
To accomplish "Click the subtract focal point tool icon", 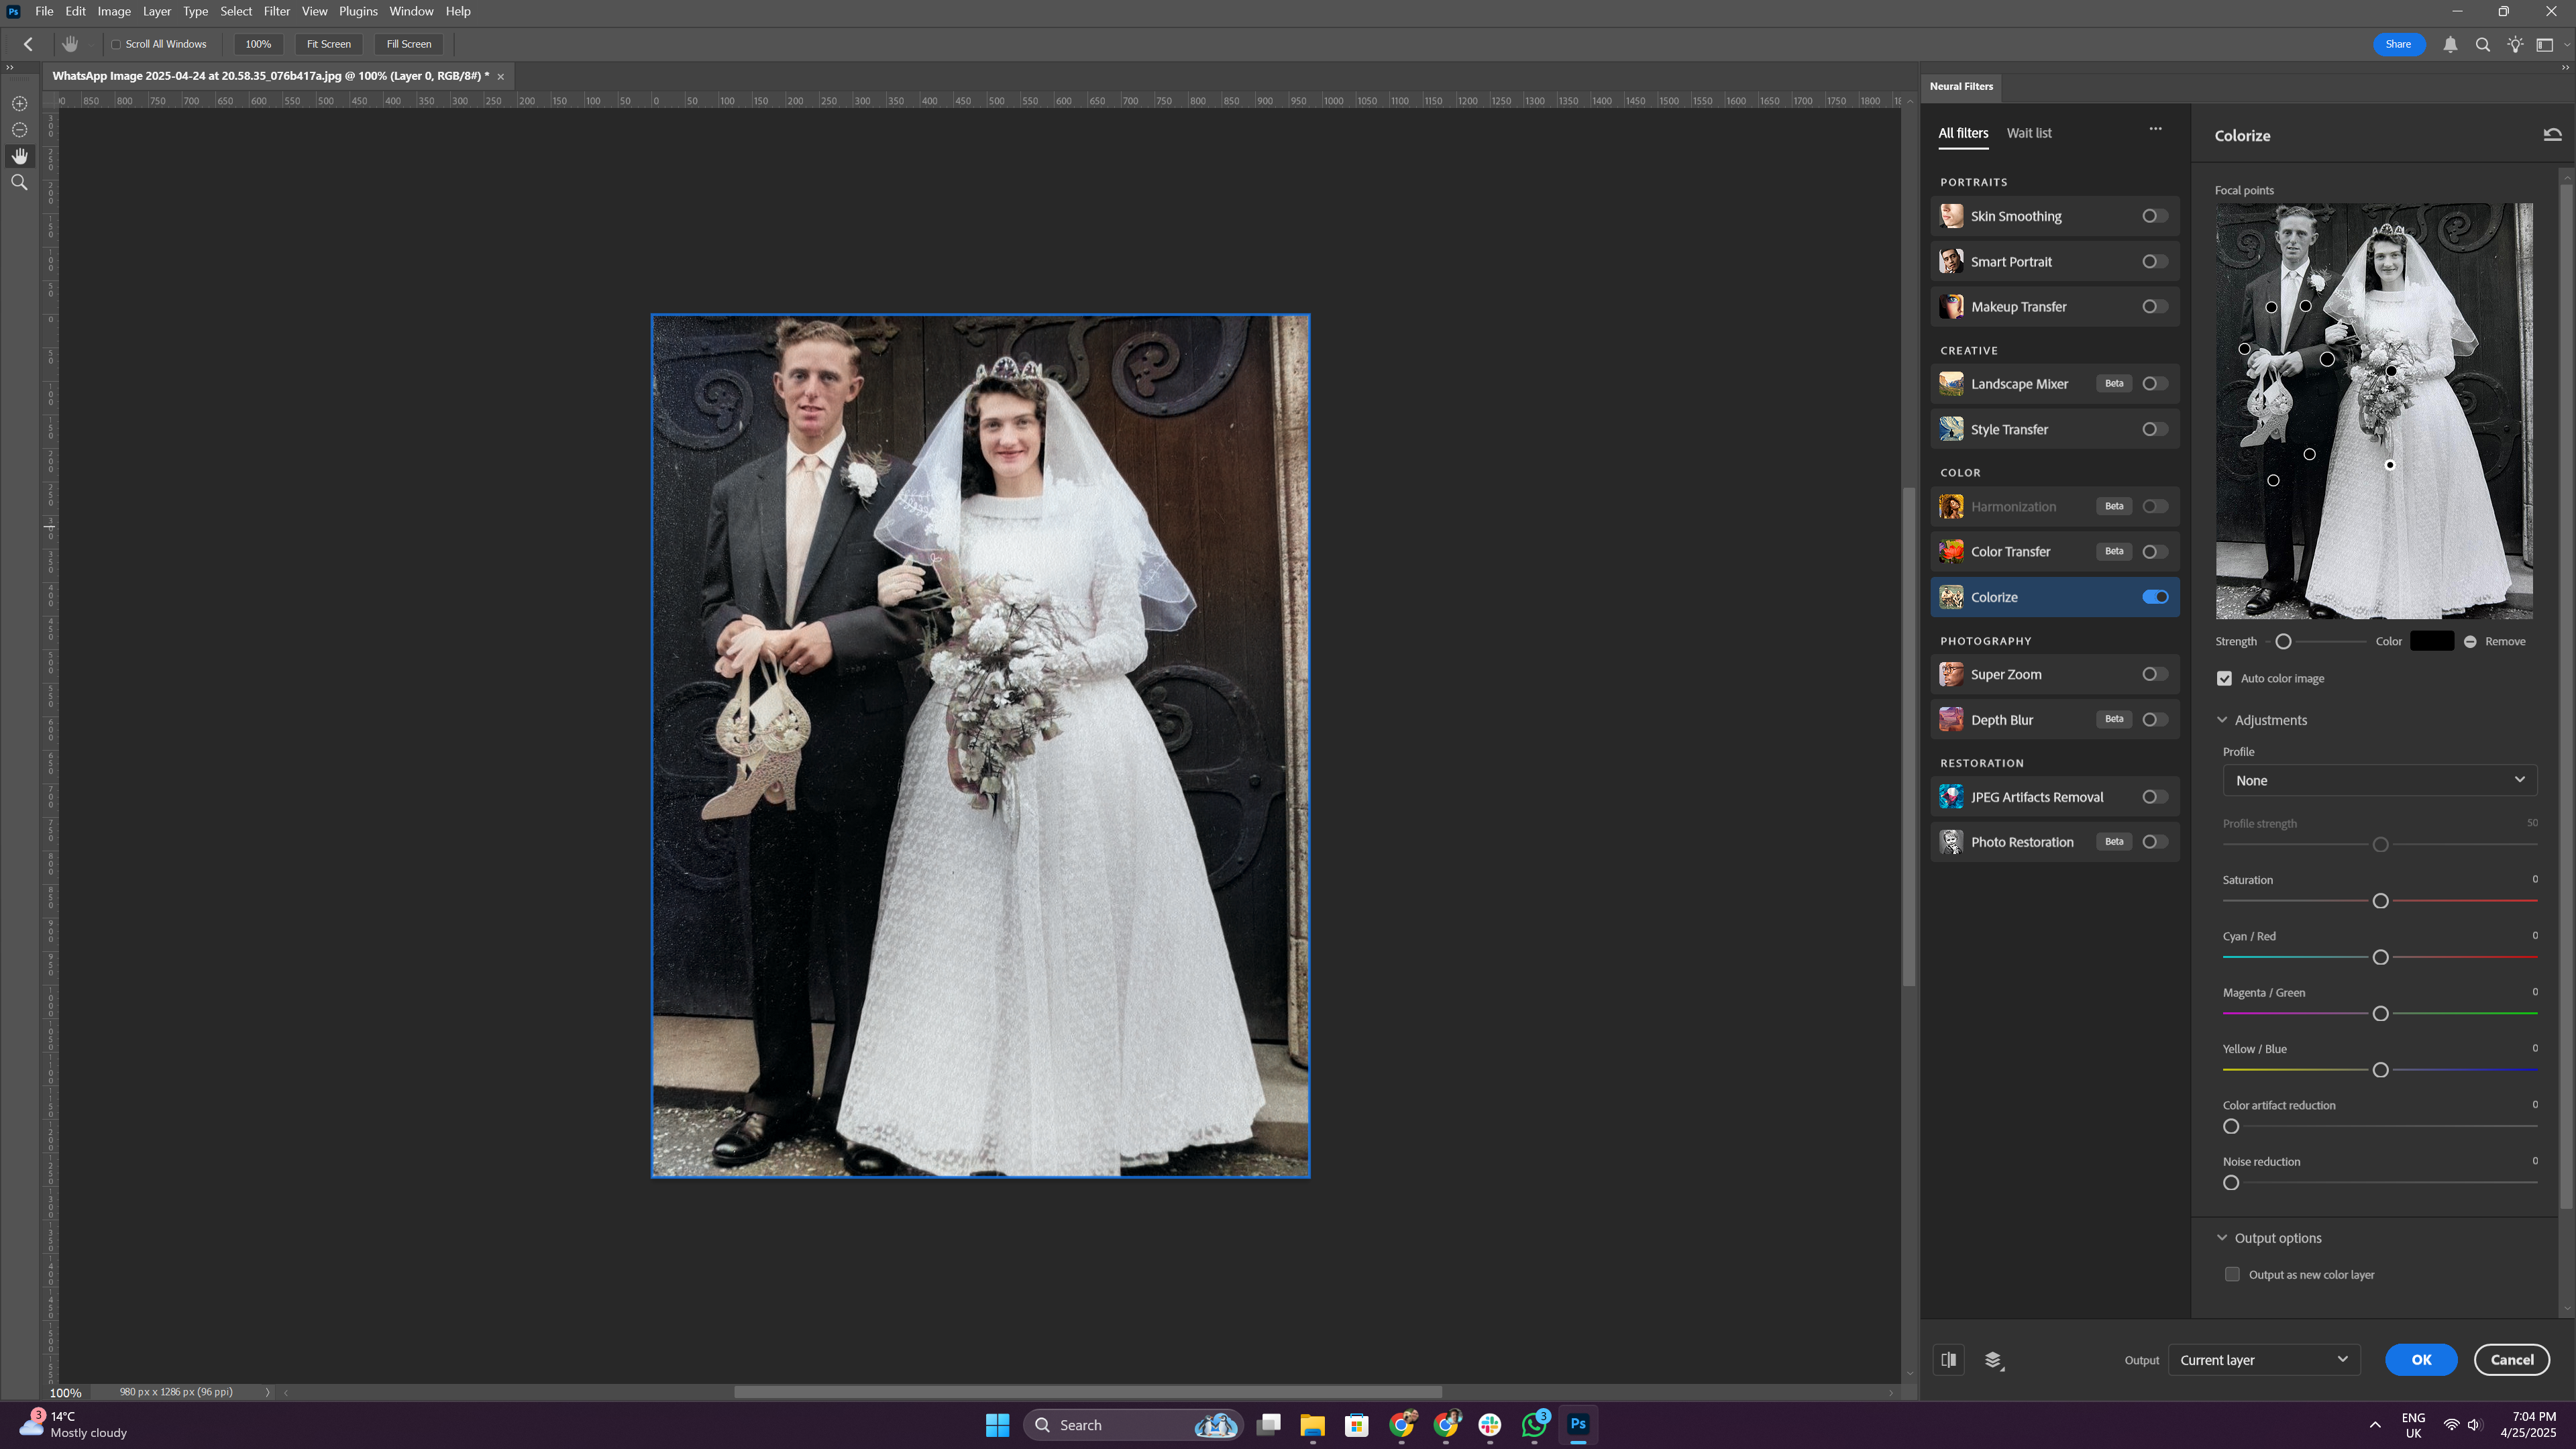I will coord(19,130).
